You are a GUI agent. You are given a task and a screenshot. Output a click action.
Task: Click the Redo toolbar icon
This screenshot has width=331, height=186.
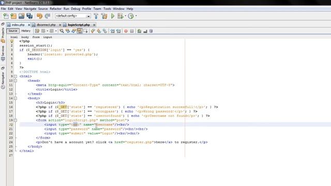click(x=48, y=16)
